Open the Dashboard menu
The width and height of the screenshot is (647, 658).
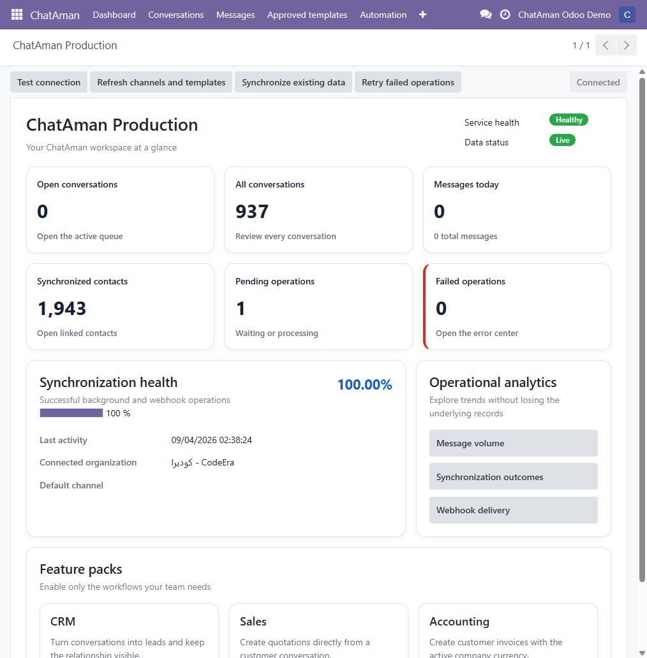tap(114, 15)
